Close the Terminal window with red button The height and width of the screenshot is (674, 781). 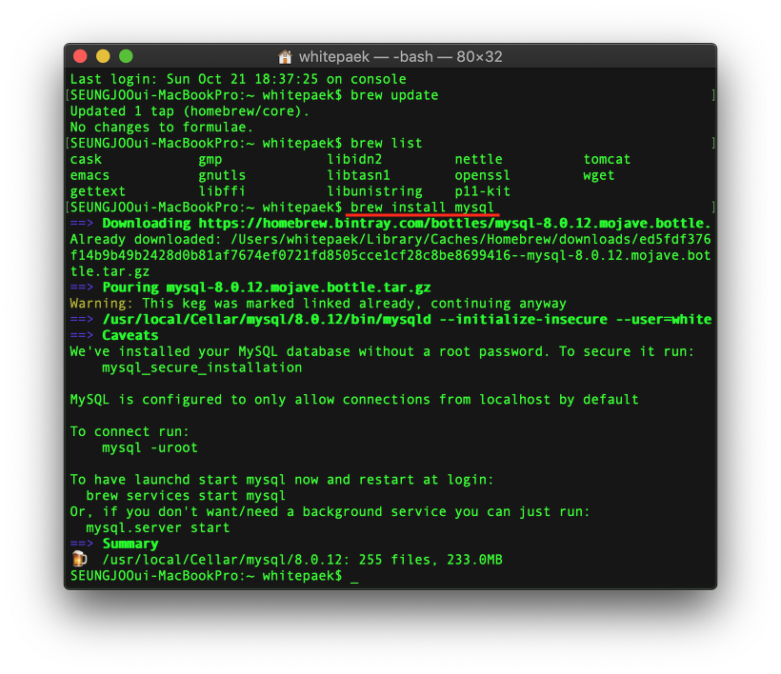click(80, 56)
